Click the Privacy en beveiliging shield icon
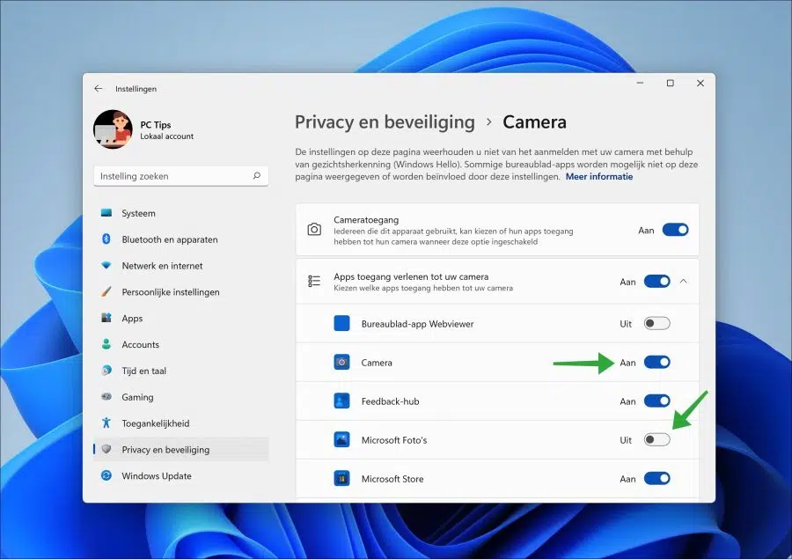 106,449
